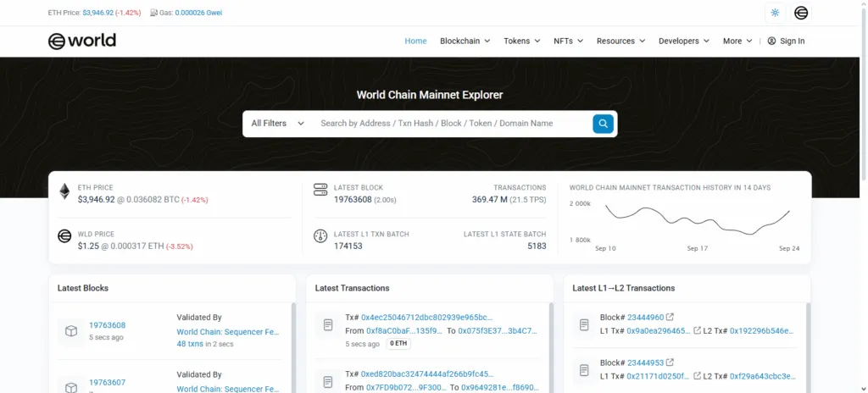Open the 0.000026 Gwei gas link
The height and width of the screenshot is (393, 868).
point(198,12)
